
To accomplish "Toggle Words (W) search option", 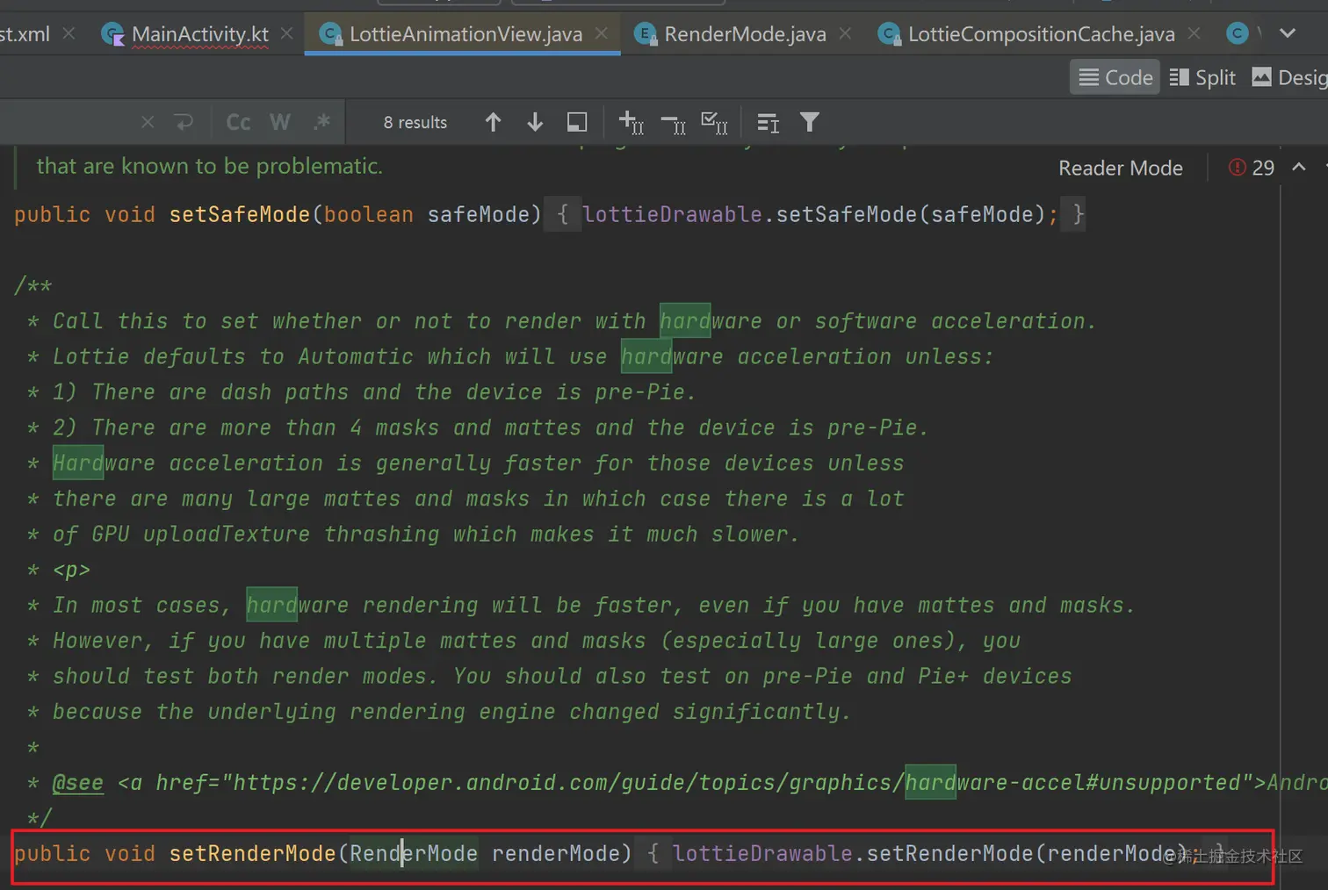I will click(x=280, y=122).
